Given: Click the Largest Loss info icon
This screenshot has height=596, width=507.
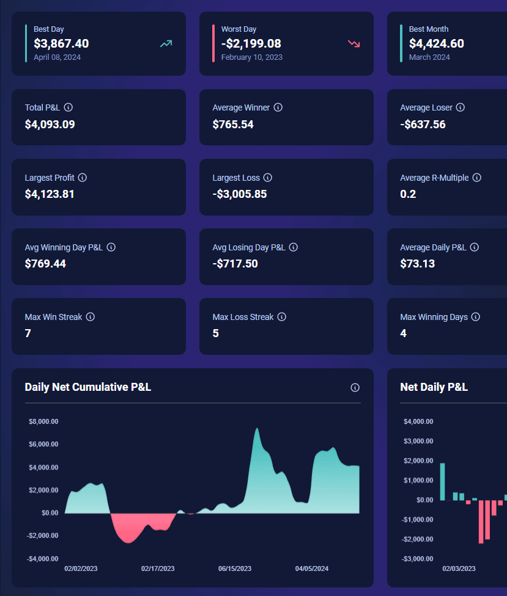Looking at the screenshot, I should coord(268,178).
